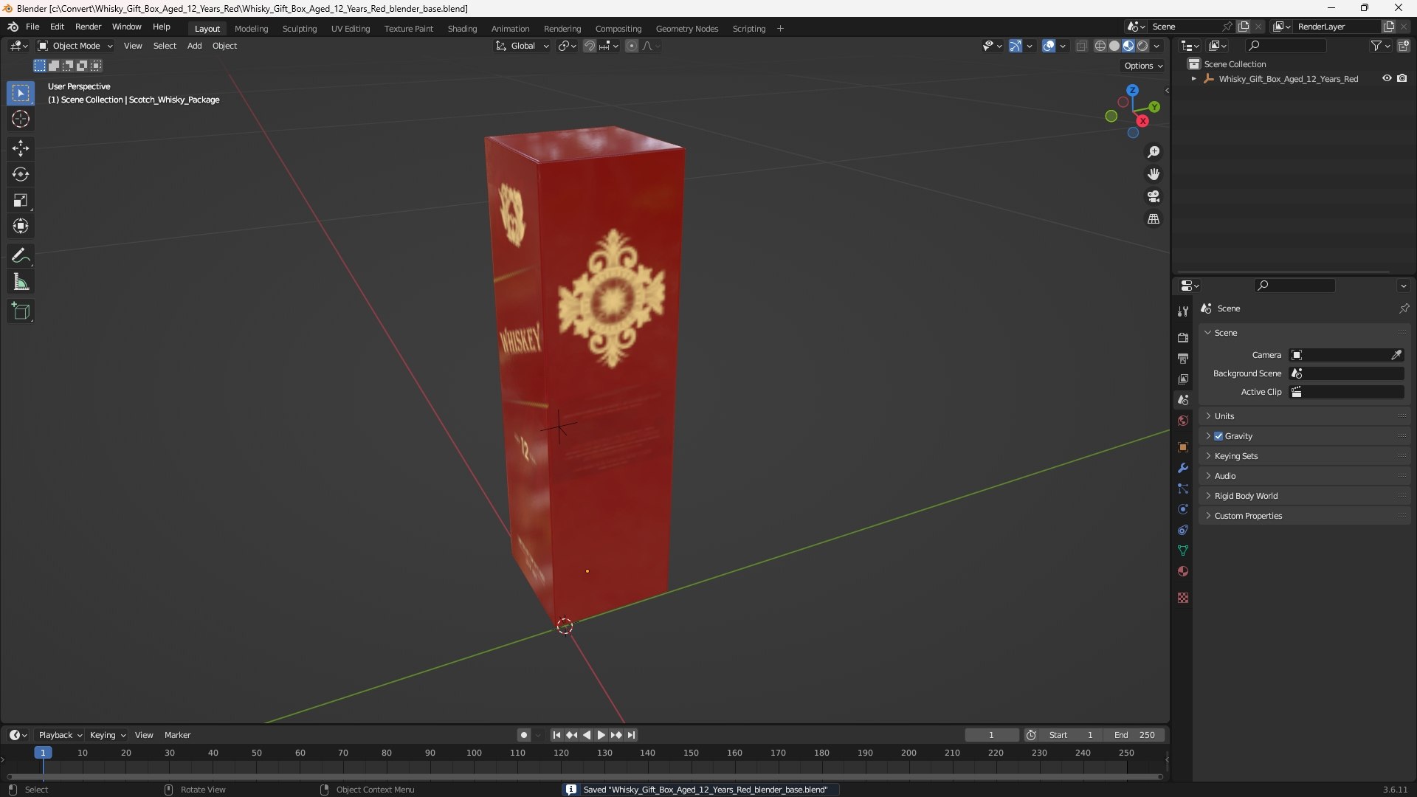The image size is (1417, 797).
Task: Switch to the Modeling workspace tab
Action: tap(251, 29)
